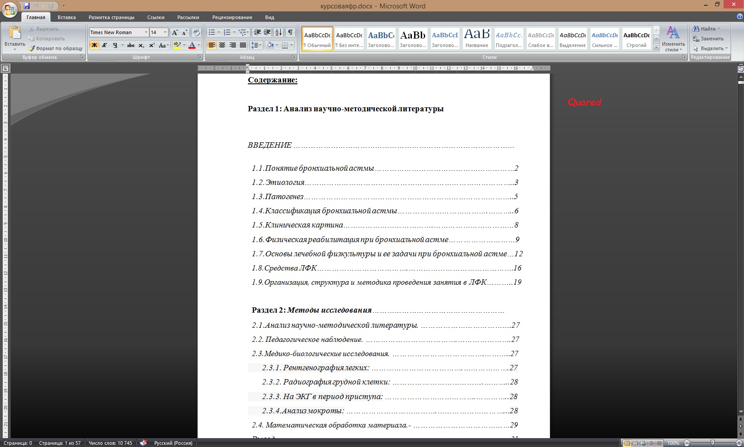Click the Office button
The image size is (744, 447).
click(x=10, y=9)
